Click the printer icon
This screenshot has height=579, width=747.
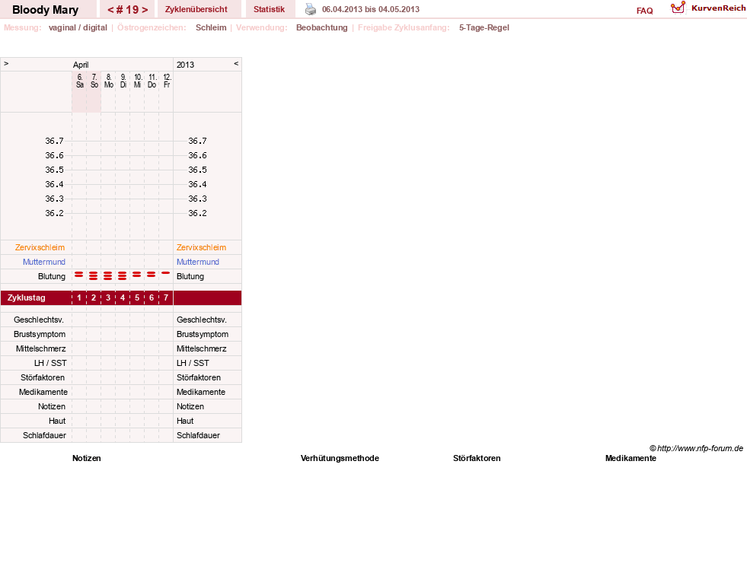point(311,9)
